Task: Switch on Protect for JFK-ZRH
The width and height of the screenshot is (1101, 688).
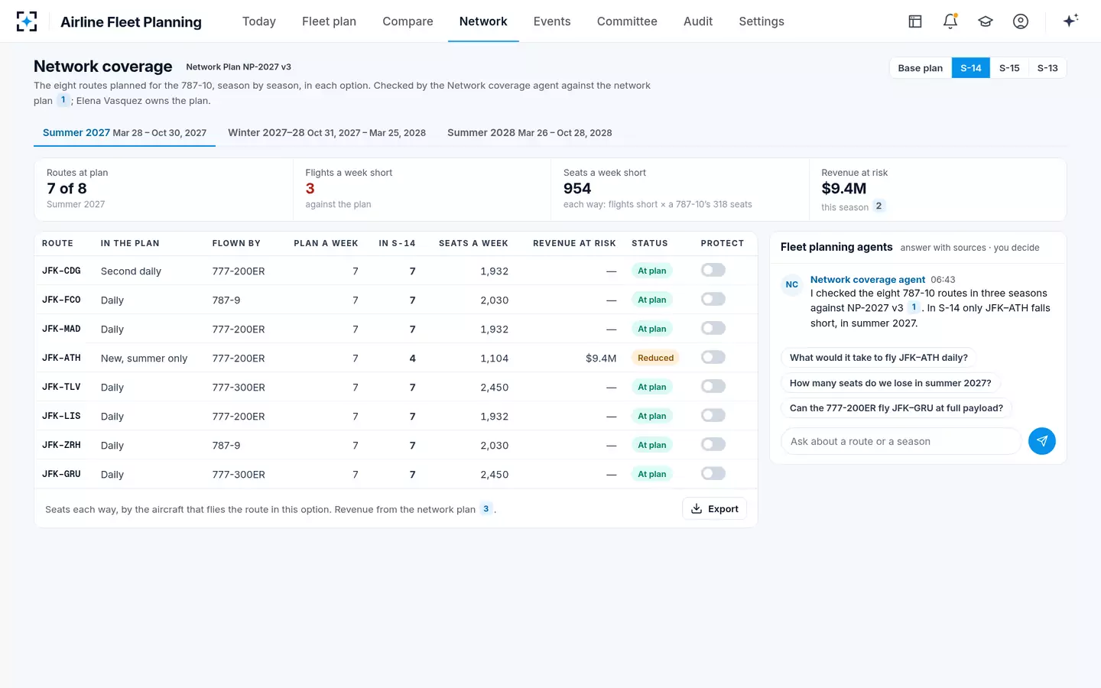Action: point(713,444)
